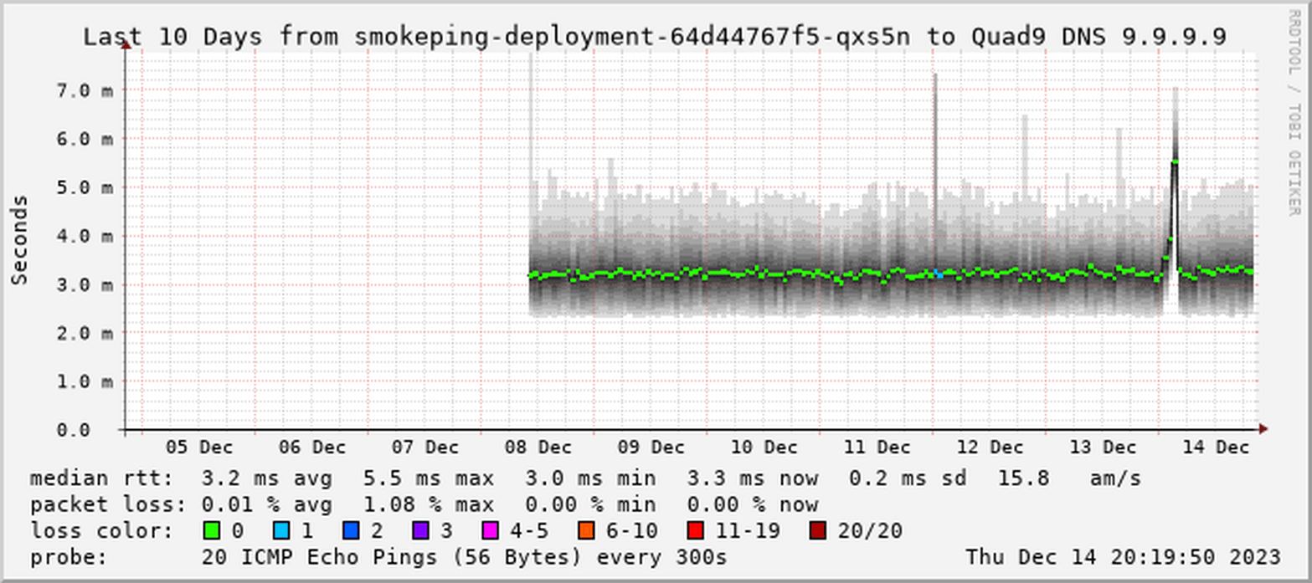Click the 'probe:' label
The image size is (1312, 583).
(69, 557)
